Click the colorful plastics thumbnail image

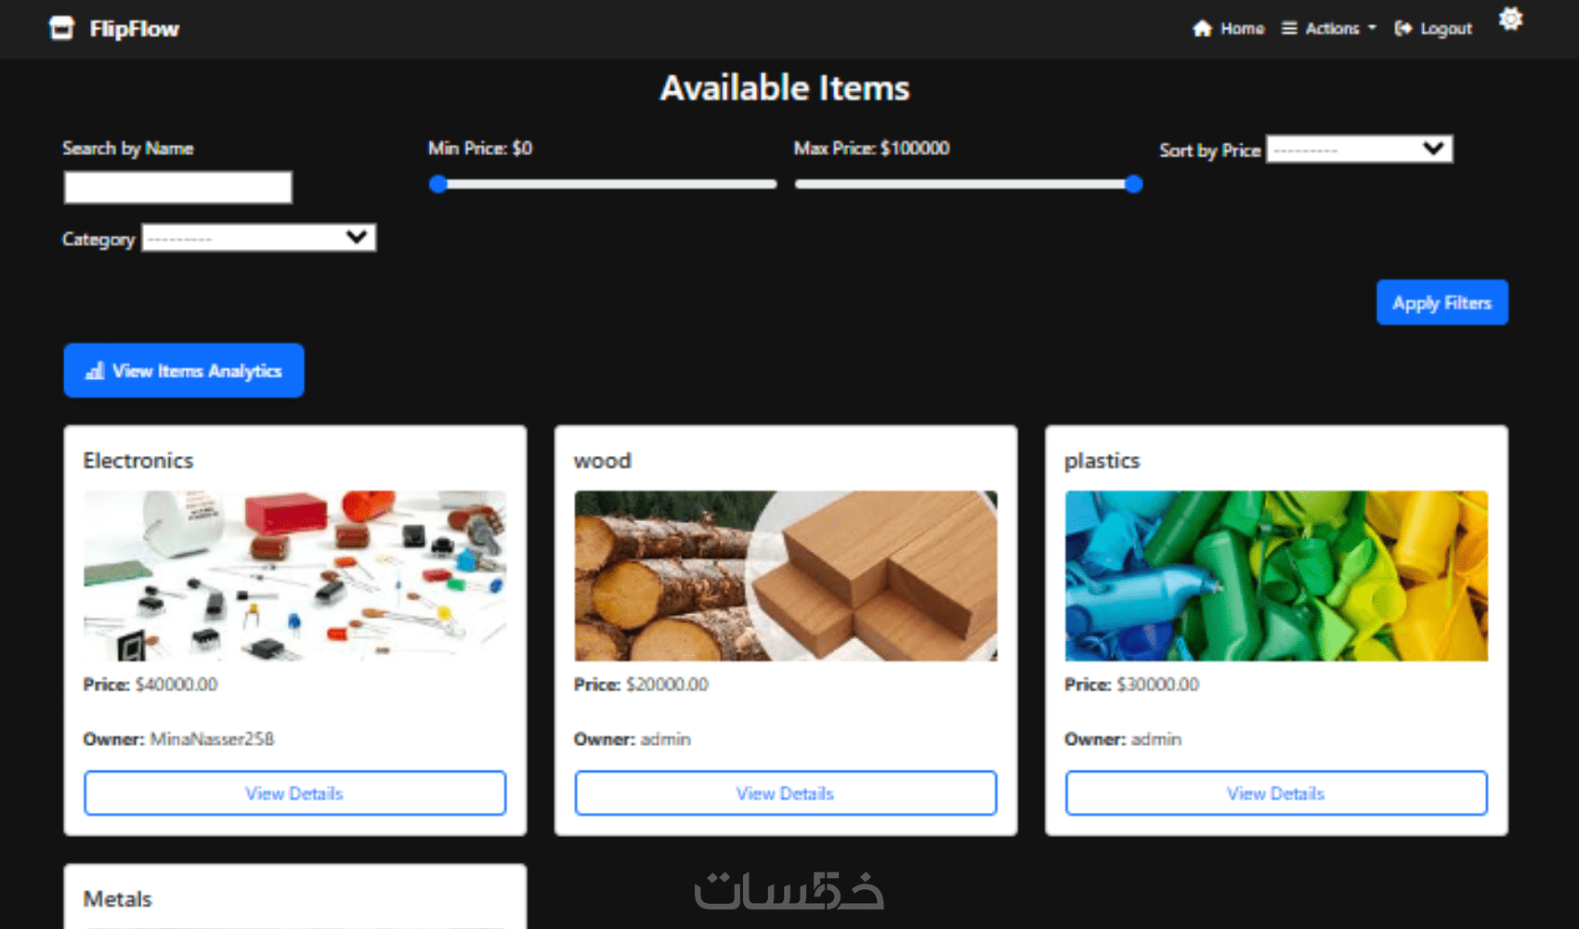point(1275,576)
